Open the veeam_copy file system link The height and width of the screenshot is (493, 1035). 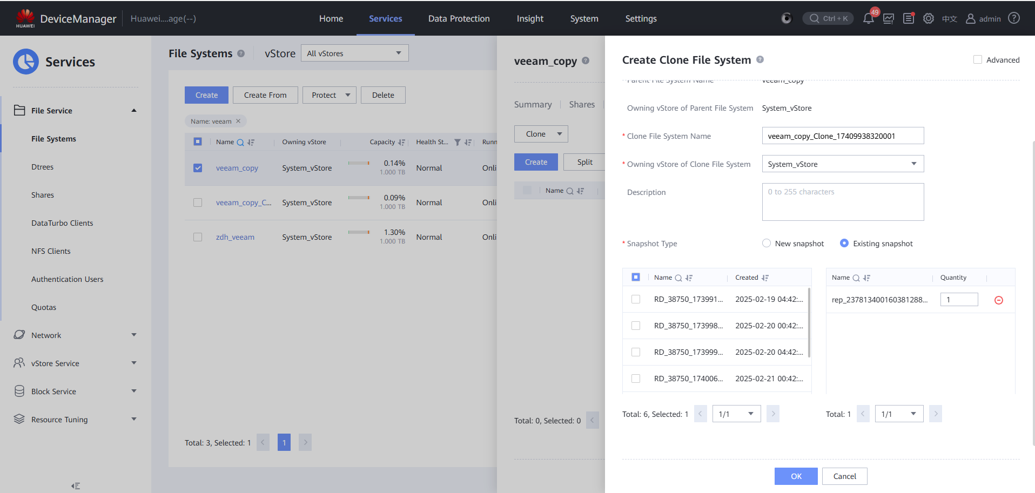pyautogui.click(x=237, y=168)
